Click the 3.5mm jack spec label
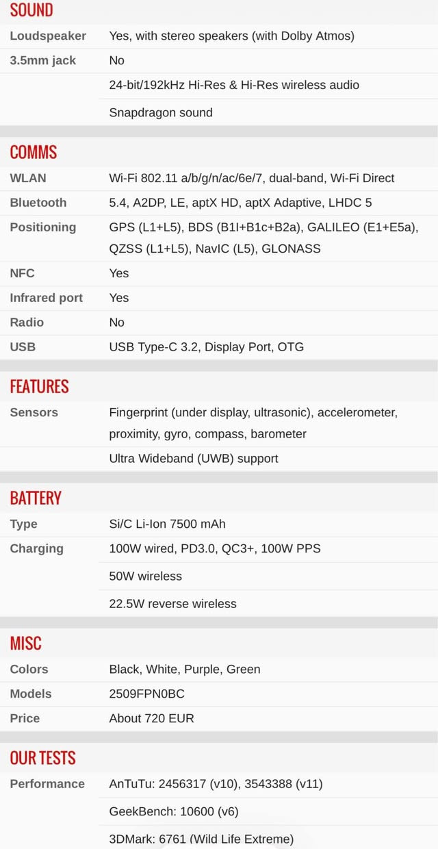Image resolution: width=438 pixels, height=849 pixels. click(x=43, y=60)
